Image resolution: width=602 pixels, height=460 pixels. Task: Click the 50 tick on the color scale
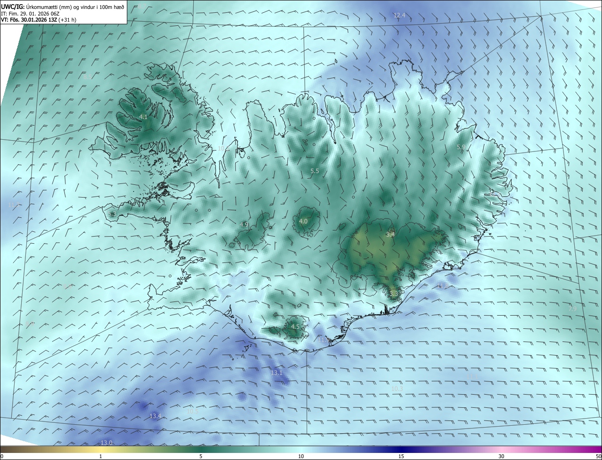[x=598, y=457]
